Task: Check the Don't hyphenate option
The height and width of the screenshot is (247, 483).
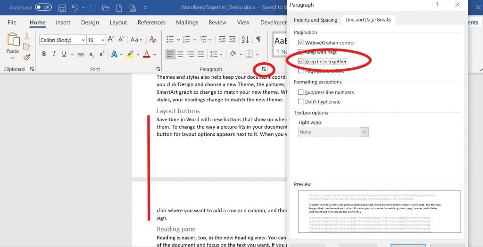Action: [301, 102]
